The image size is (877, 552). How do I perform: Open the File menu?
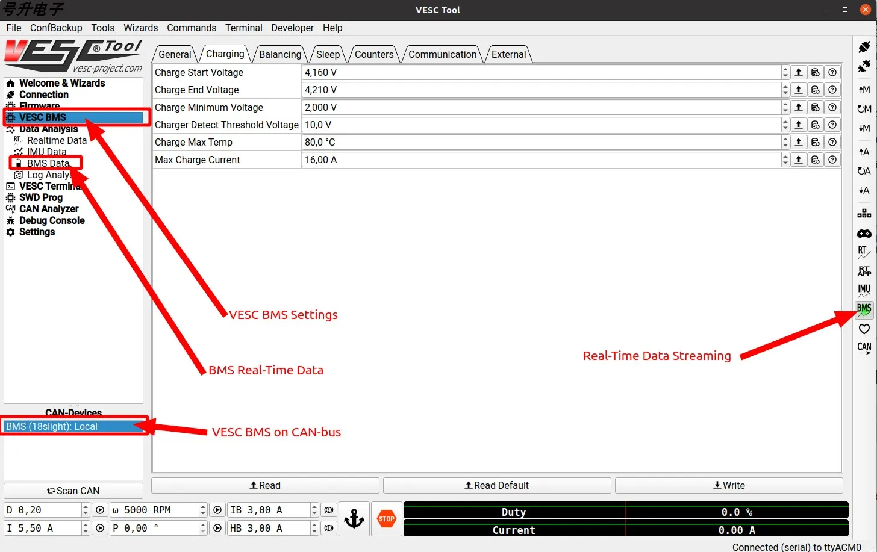(14, 28)
